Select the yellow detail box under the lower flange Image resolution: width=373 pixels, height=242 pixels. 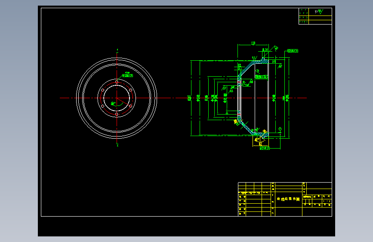(260, 141)
